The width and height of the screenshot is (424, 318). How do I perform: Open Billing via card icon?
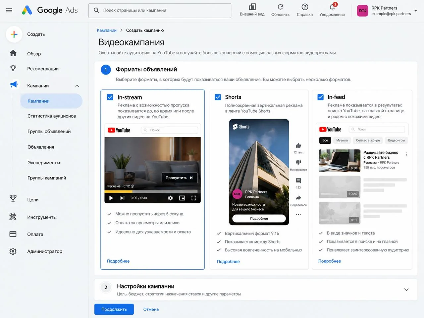point(13,234)
